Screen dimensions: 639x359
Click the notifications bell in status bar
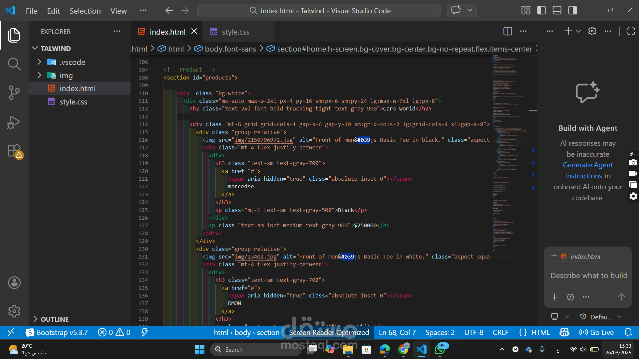coord(628,332)
